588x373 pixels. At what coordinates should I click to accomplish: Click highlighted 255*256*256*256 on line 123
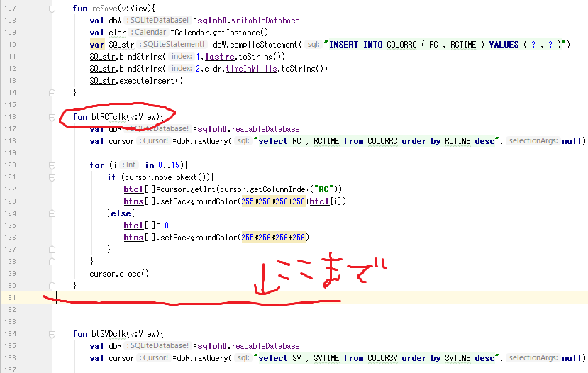273,201
